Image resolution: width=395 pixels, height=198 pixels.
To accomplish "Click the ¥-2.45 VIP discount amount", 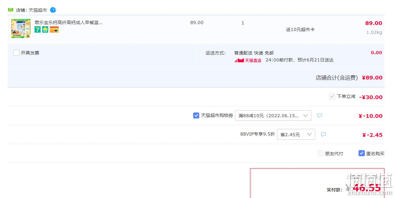I will click(372, 135).
